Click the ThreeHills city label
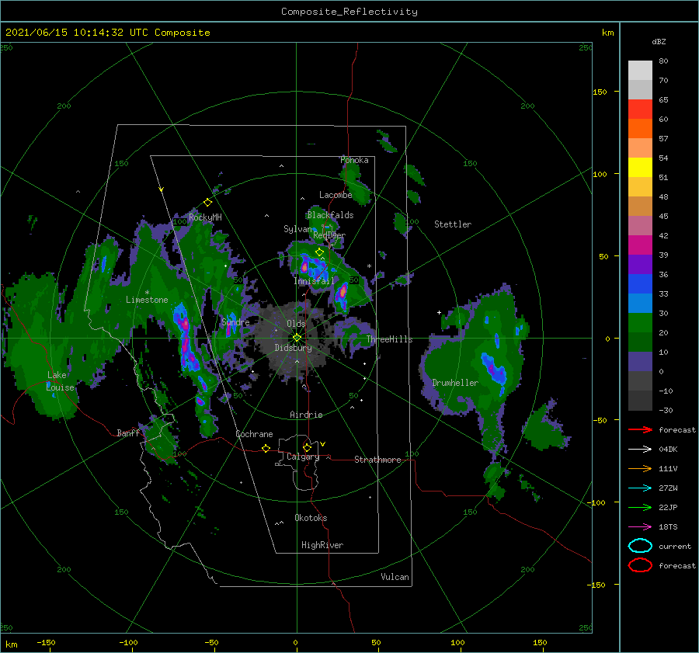Image resolution: width=699 pixels, height=653 pixels. point(389,339)
